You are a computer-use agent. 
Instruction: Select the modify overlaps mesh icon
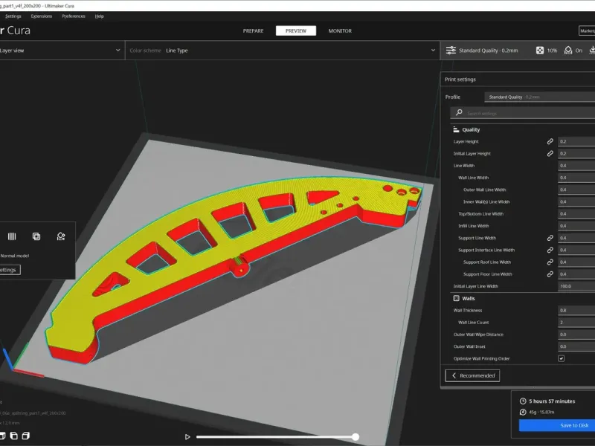(x=36, y=236)
